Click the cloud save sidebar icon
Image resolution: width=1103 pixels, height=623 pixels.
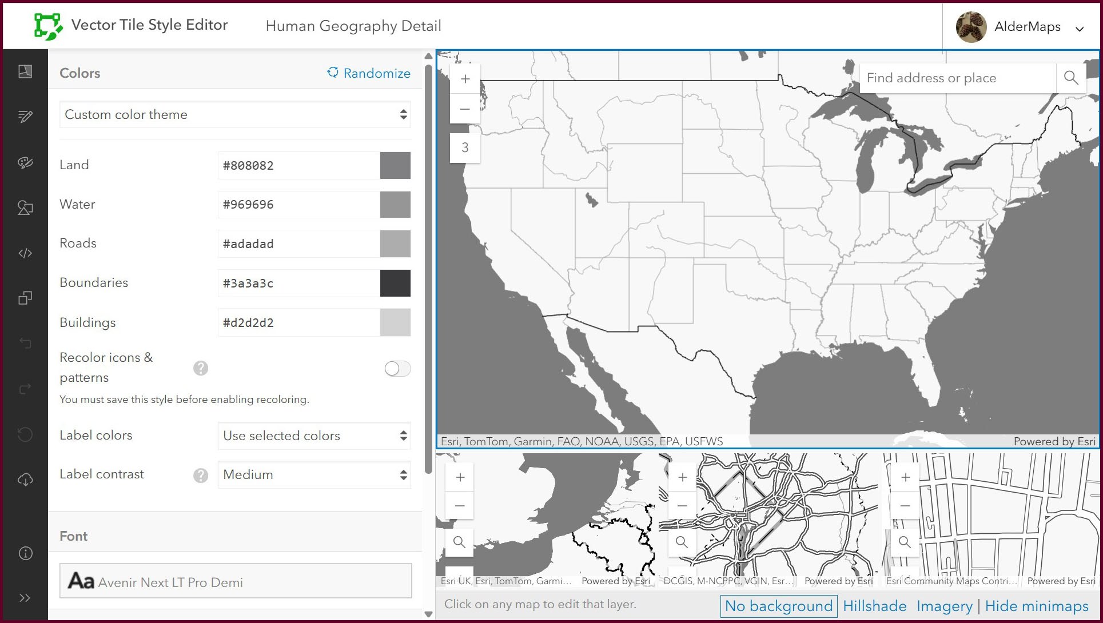25,480
